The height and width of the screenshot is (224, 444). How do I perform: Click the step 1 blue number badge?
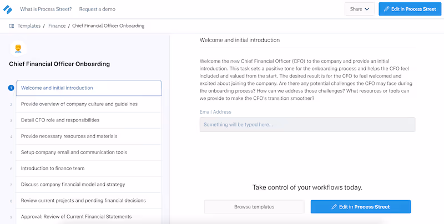(11, 88)
